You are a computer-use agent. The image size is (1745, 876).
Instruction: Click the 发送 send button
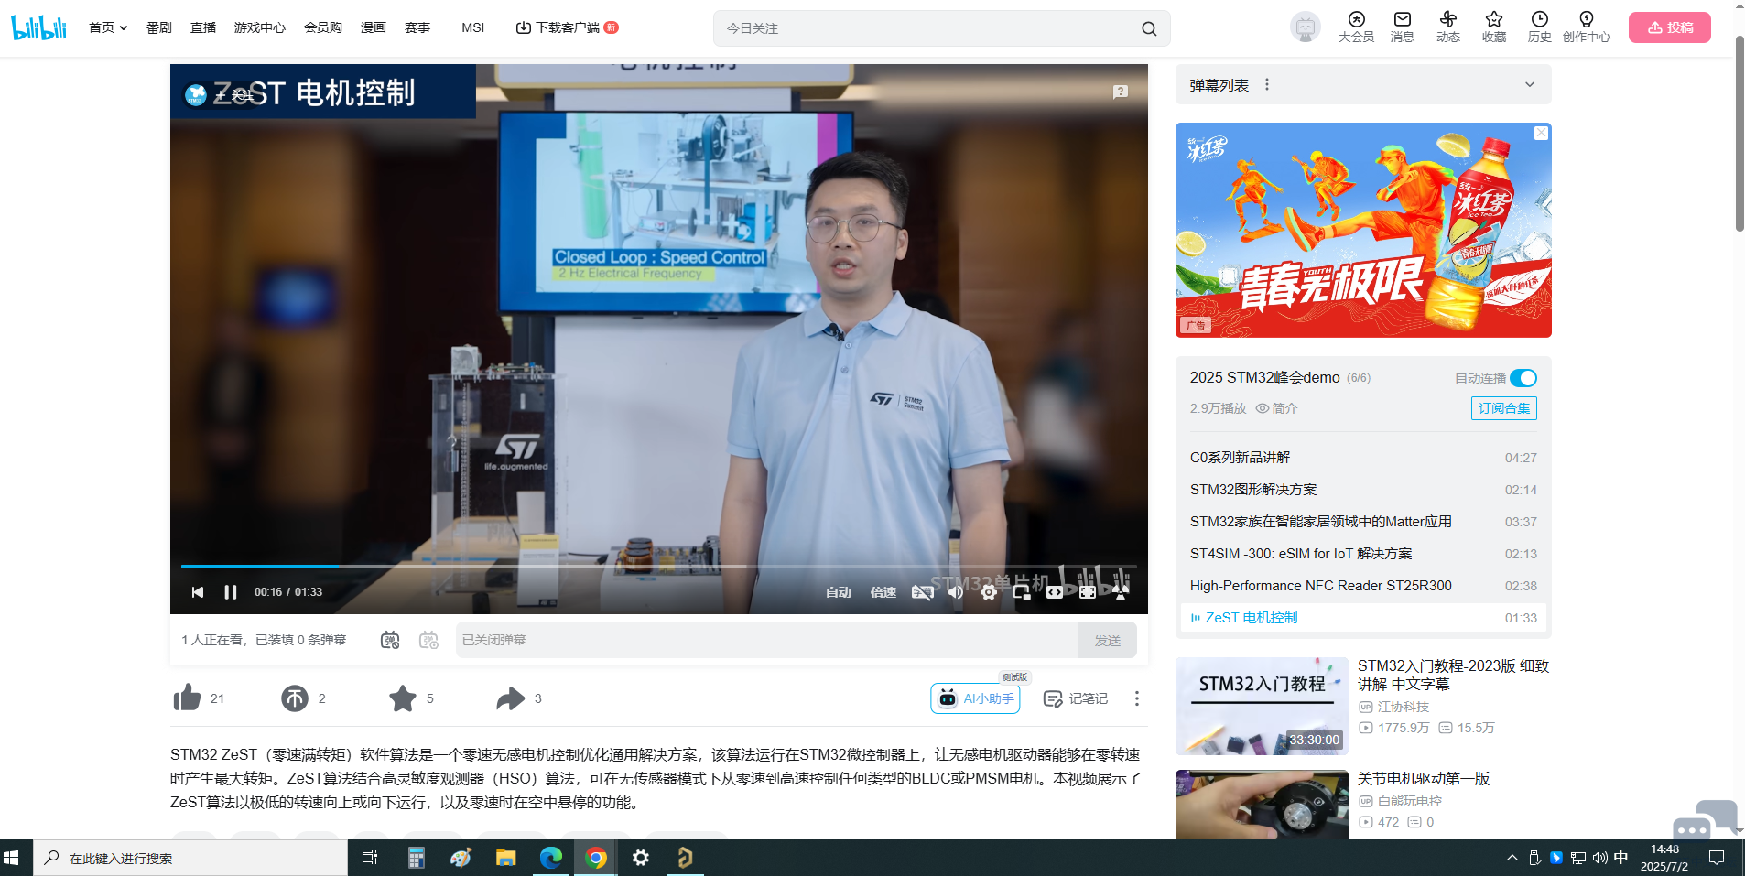click(1108, 640)
